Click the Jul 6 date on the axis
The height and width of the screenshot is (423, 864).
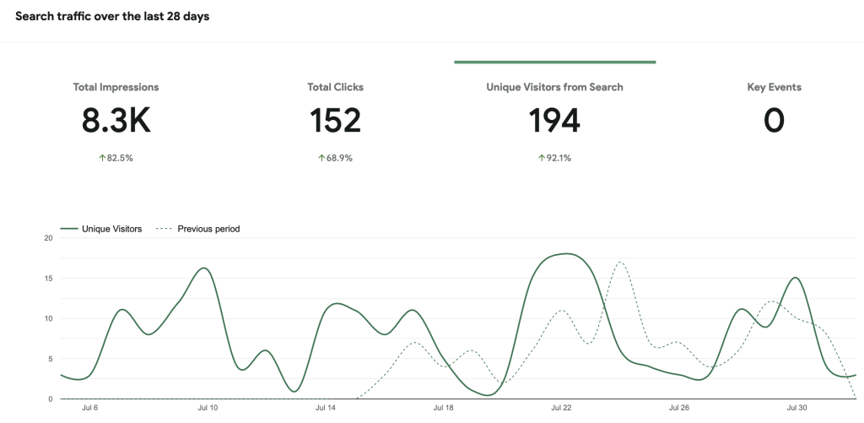(x=89, y=407)
